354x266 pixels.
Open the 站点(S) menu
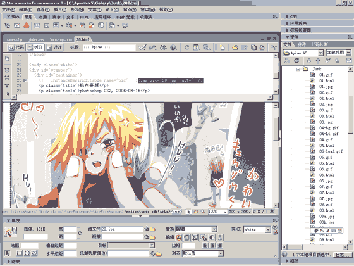(x=130, y=9)
